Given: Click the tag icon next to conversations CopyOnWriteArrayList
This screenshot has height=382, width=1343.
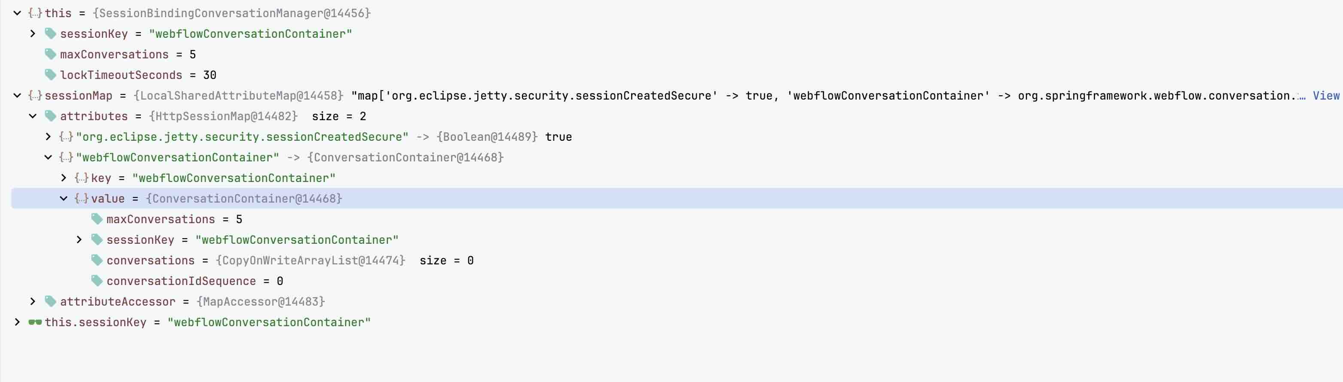Looking at the screenshot, I should 97,260.
